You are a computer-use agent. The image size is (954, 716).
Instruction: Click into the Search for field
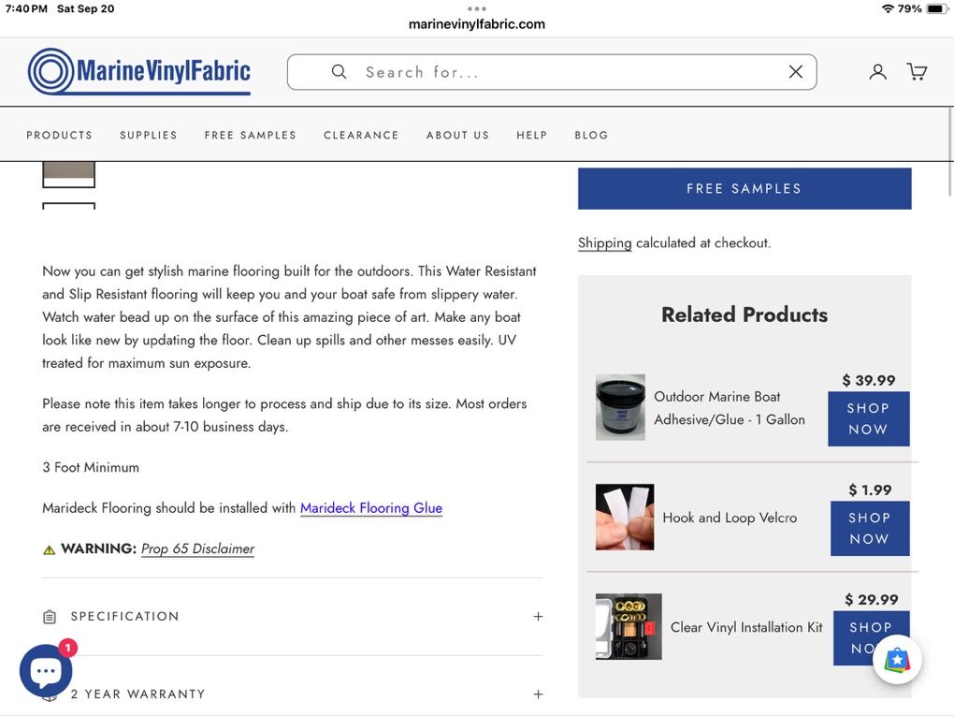pyautogui.click(x=561, y=72)
